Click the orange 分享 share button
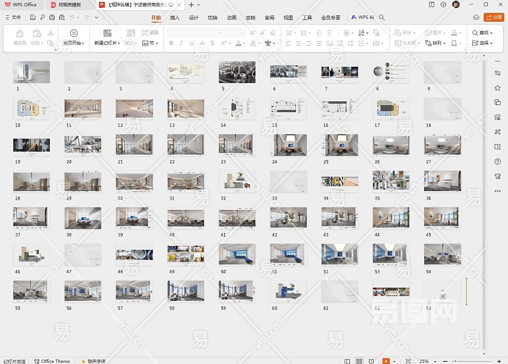508x364 pixels. [x=493, y=18]
